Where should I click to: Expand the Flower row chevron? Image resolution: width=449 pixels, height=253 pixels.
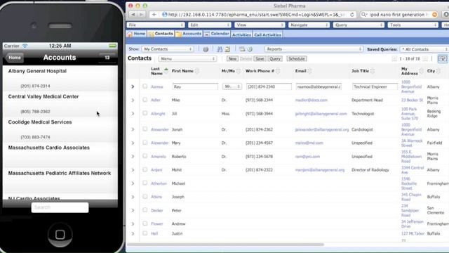(133, 223)
